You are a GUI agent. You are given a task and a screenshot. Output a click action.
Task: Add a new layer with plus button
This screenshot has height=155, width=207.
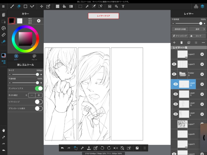[174, 42]
